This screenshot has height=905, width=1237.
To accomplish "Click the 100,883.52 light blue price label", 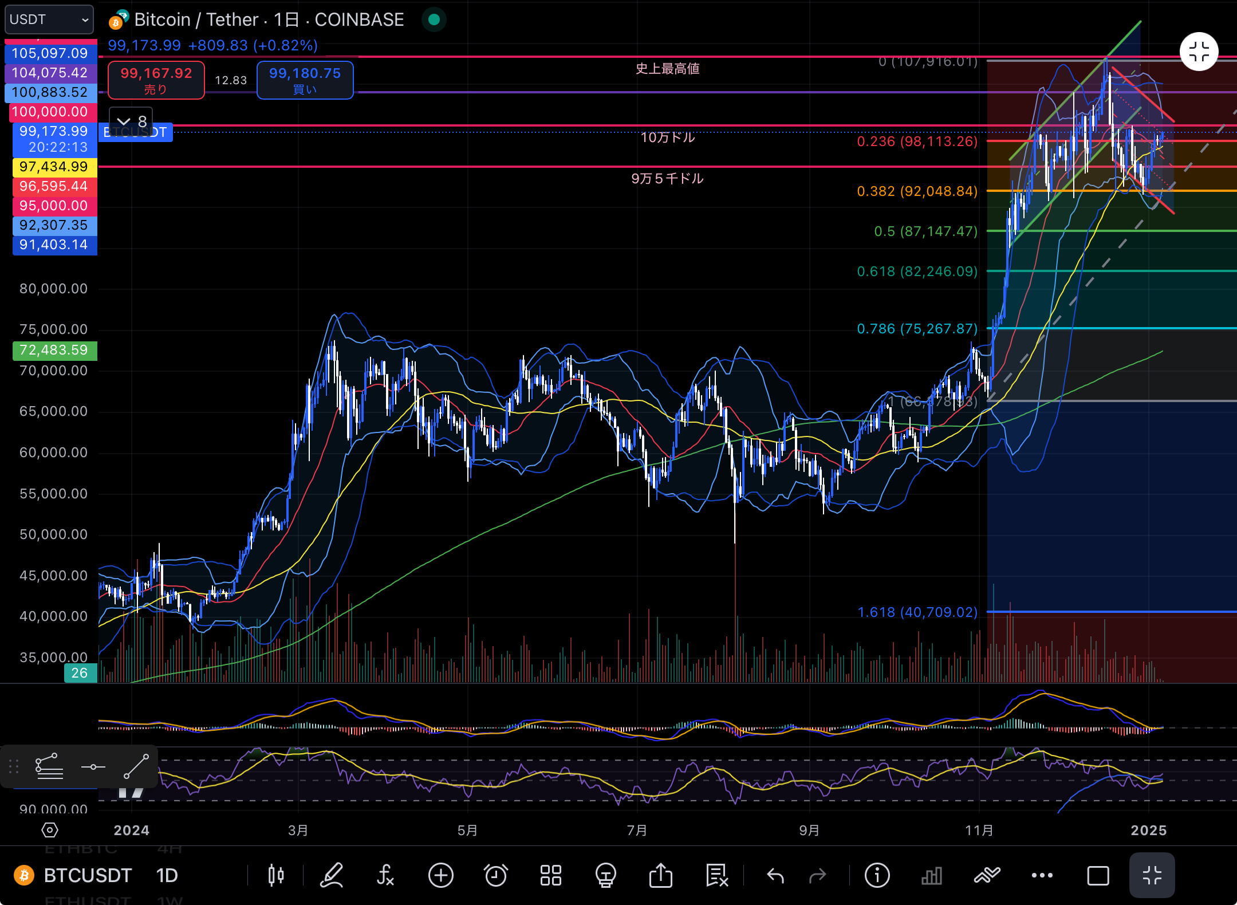I will [50, 92].
